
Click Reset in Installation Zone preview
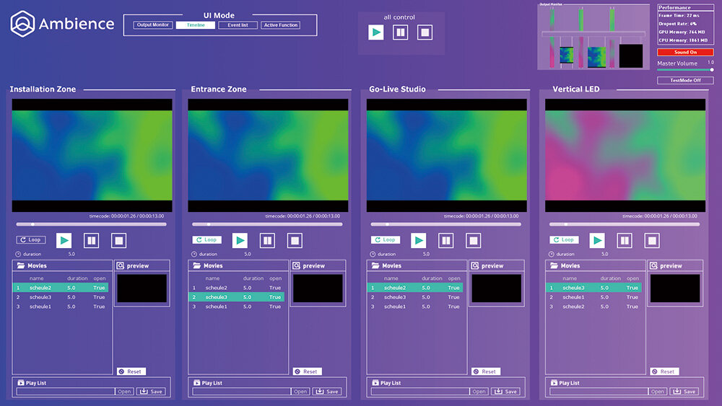pyautogui.click(x=131, y=371)
